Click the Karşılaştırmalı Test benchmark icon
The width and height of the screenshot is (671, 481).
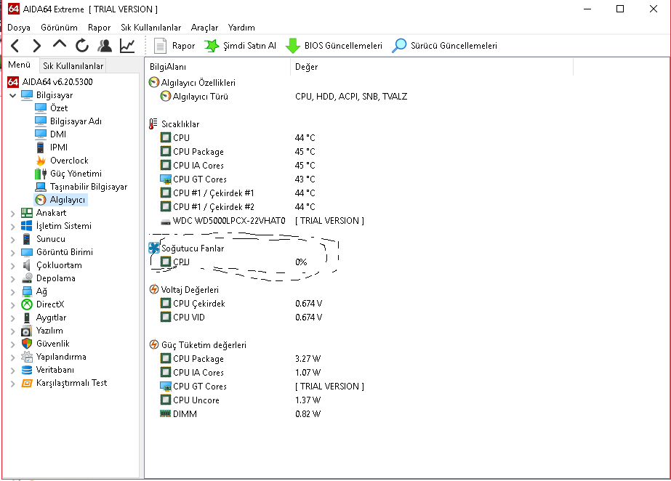click(26, 383)
